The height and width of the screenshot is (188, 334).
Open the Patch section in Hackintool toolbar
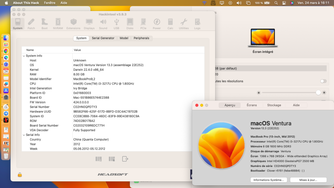(31, 24)
